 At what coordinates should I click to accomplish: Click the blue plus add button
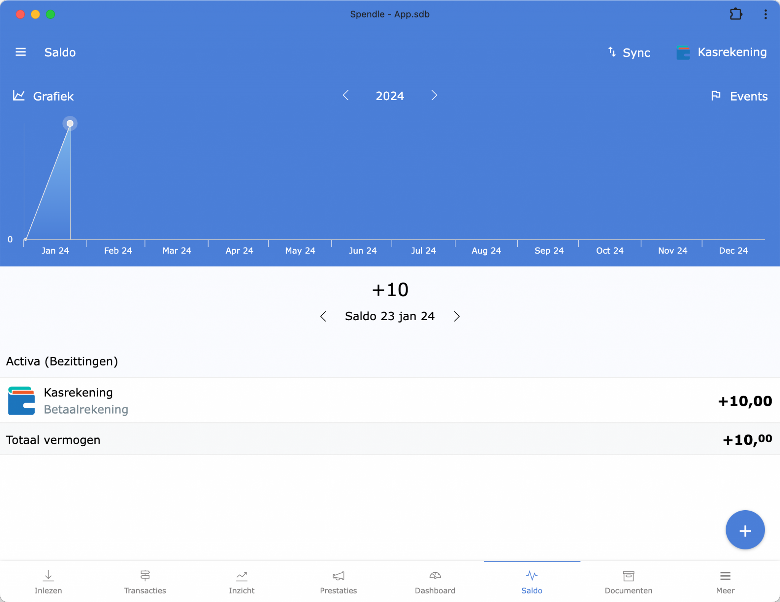click(745, 530)
